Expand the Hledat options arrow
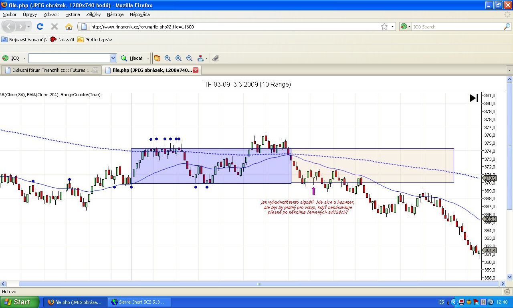 pos(148,58)
